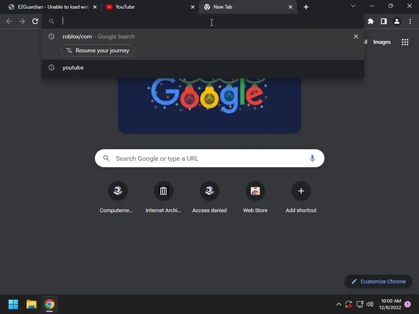Click Customize Chrome button
The image size is (419, 314).
point(378,281)
